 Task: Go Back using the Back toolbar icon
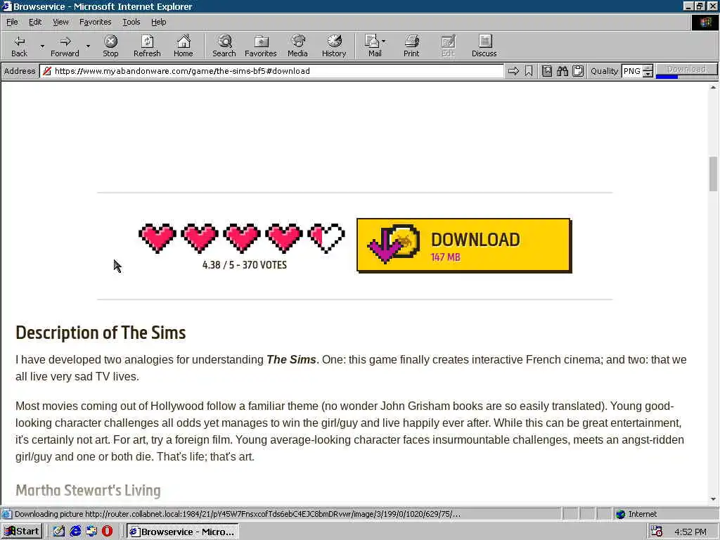pos(19,46)
